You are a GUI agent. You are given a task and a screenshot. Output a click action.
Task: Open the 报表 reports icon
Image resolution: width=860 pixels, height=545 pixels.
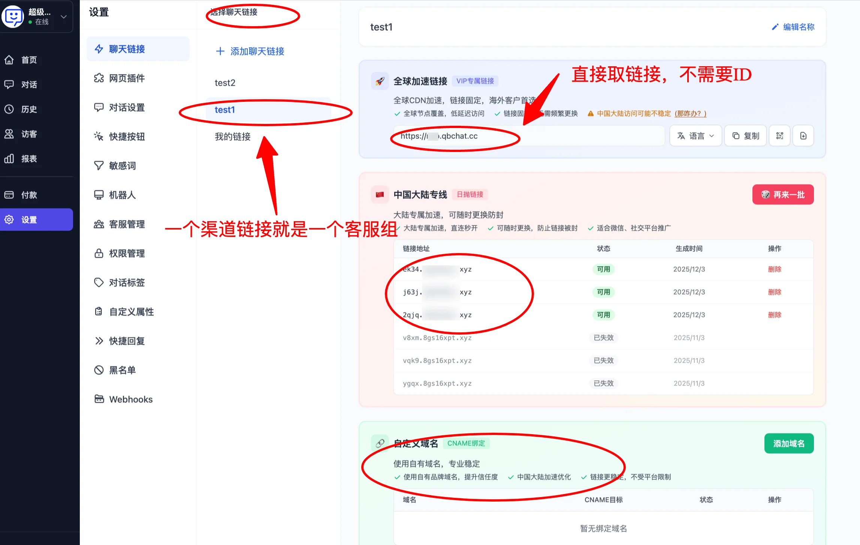9,158
